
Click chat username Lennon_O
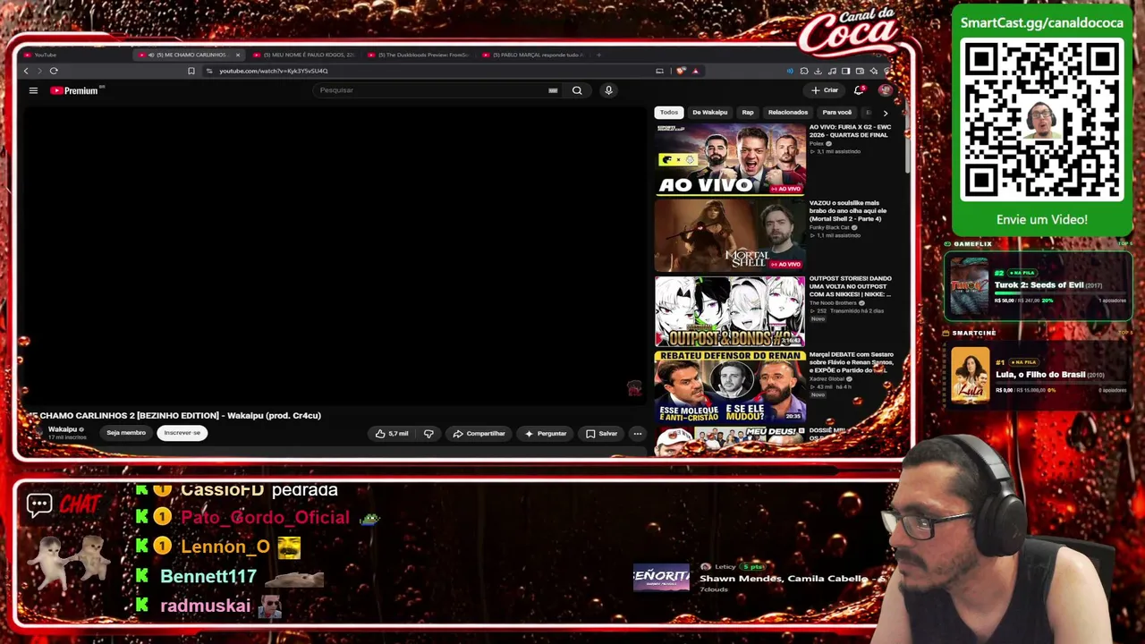coord(225,547)
